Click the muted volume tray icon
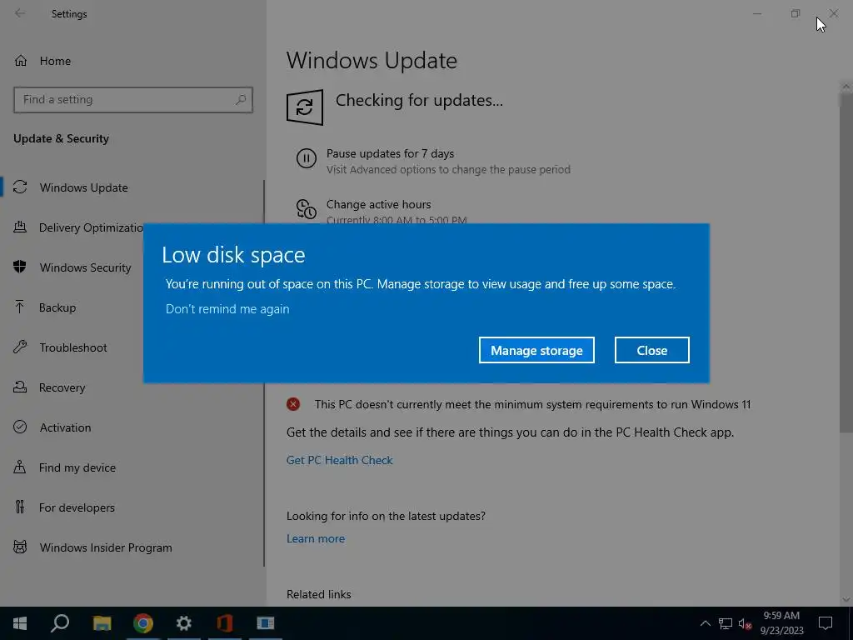The height and width of the screenshot is (640, 853). point(745,623)
